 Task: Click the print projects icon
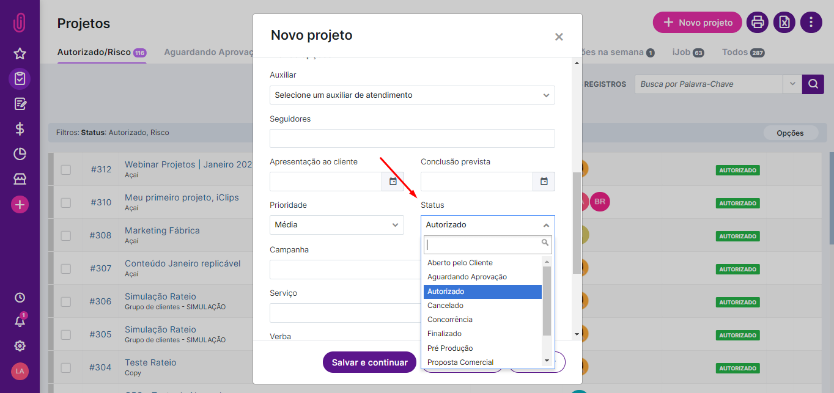coord(758,23)
